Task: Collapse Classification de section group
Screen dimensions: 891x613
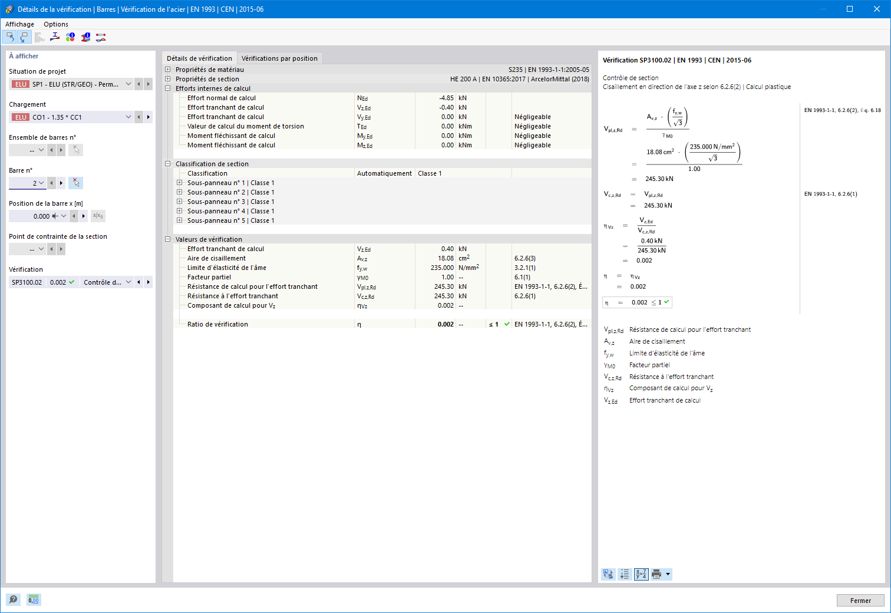Action: 168,164
